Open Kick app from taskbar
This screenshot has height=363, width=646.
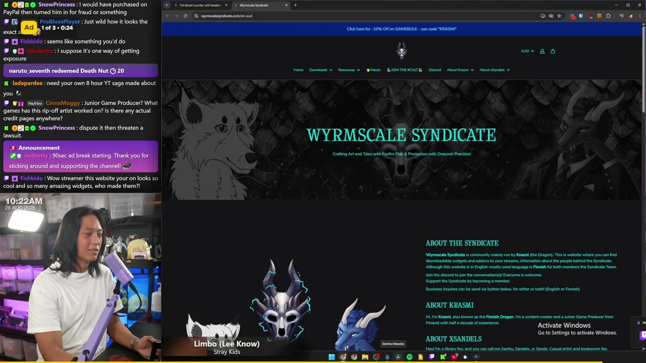[443, 357]
